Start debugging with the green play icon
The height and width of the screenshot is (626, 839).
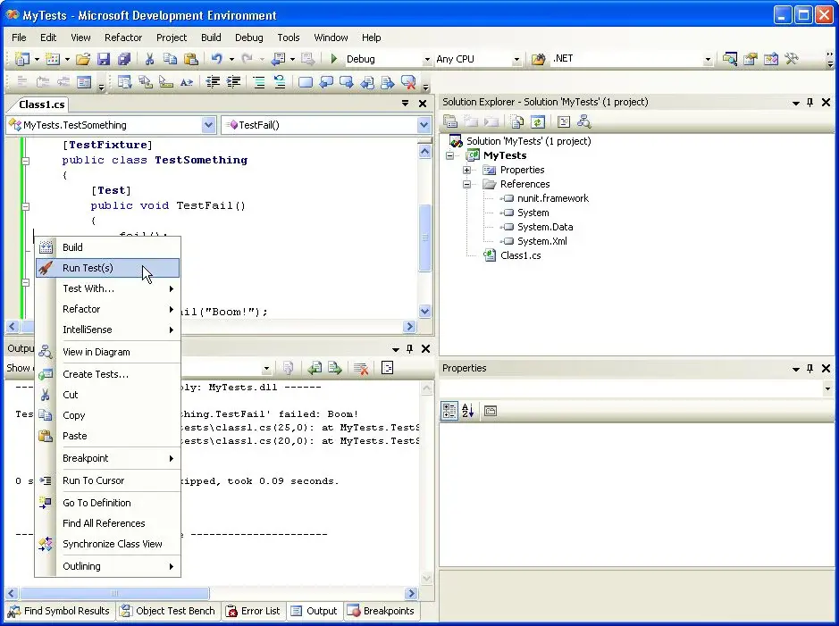pos(334,59)
